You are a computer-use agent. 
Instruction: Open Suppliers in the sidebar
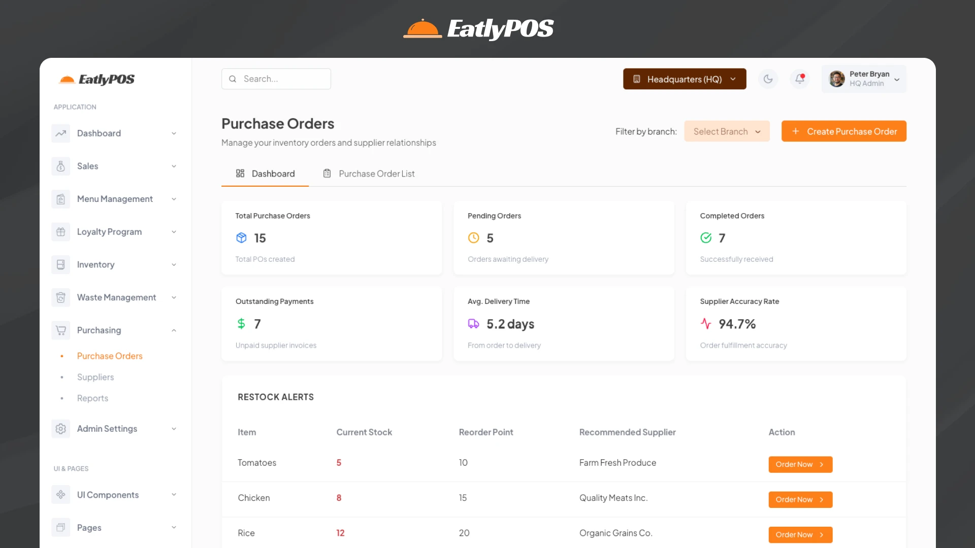pos(95,377)
